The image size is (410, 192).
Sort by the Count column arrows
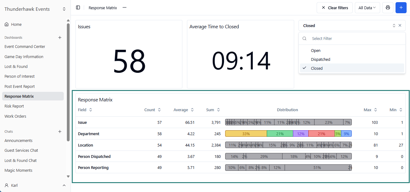click(159, 110)
